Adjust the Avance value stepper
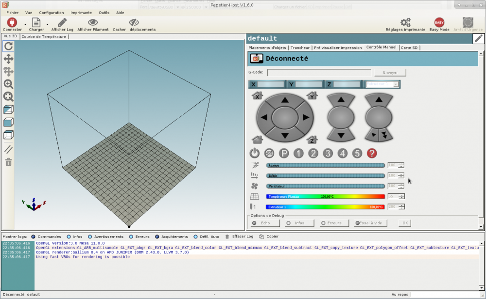The height and width of the screenshot is (299, 486). tap(401, 165)
